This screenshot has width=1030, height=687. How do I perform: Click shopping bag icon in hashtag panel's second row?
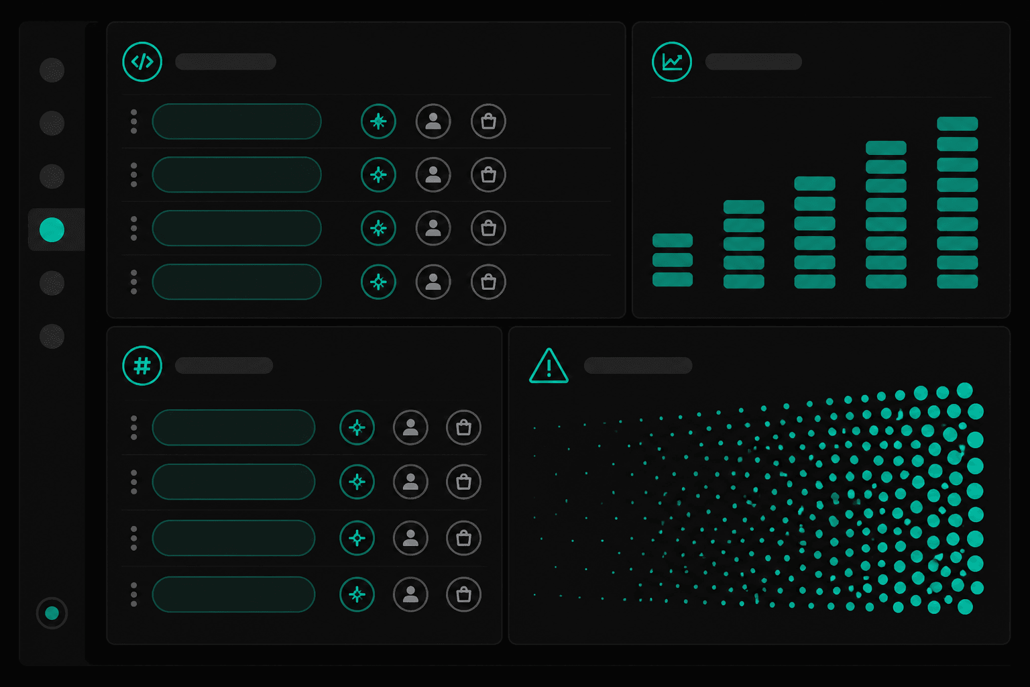coord(463,482)
